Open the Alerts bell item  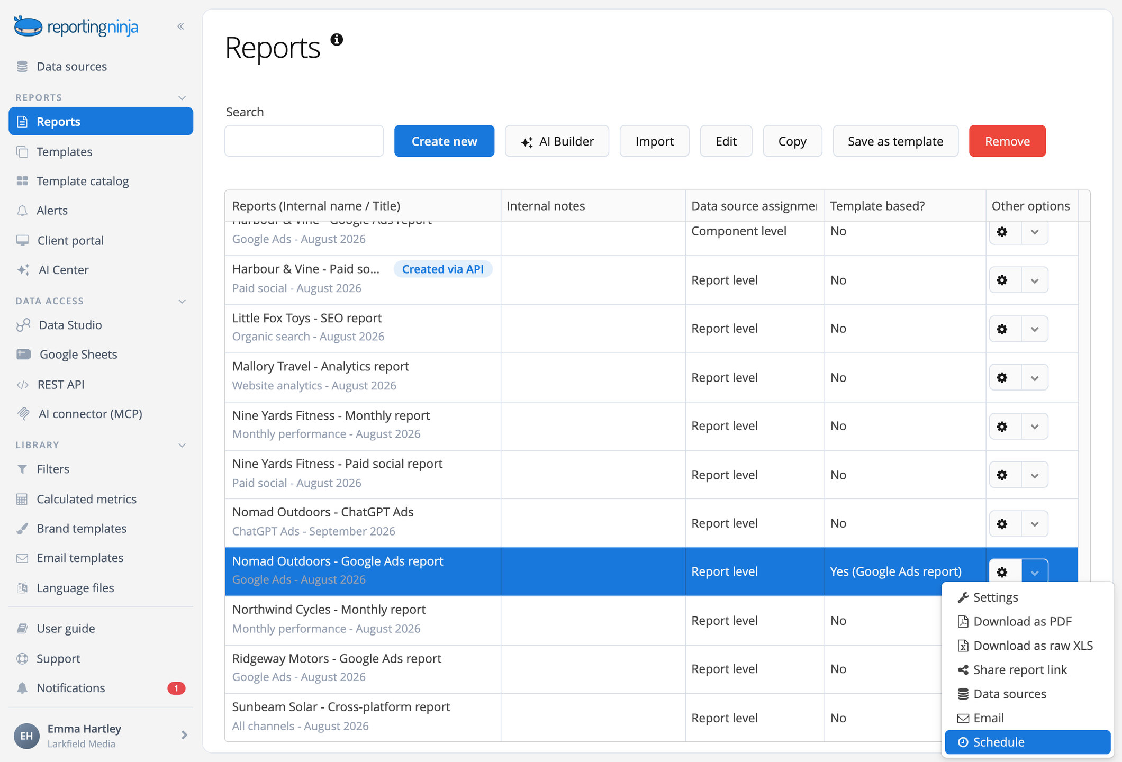[101, 211]
